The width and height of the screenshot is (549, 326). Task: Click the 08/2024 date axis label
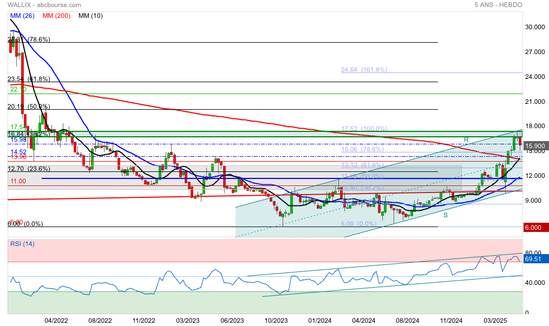pos(408,321)
